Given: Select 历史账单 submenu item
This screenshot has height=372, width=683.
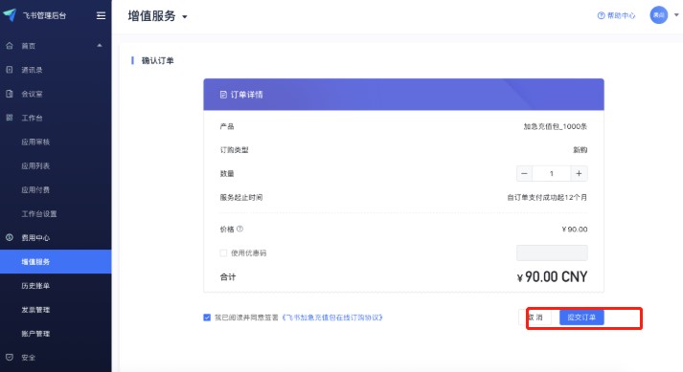Looking at the screenshot, I should click(35, 285).
